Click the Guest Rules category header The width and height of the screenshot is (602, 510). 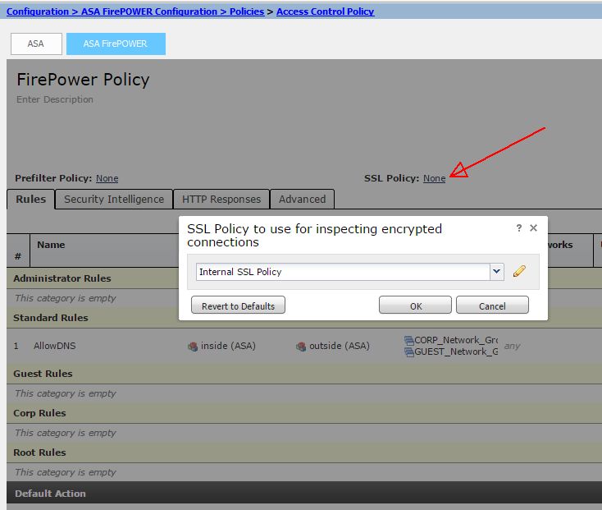pos(43,374)
